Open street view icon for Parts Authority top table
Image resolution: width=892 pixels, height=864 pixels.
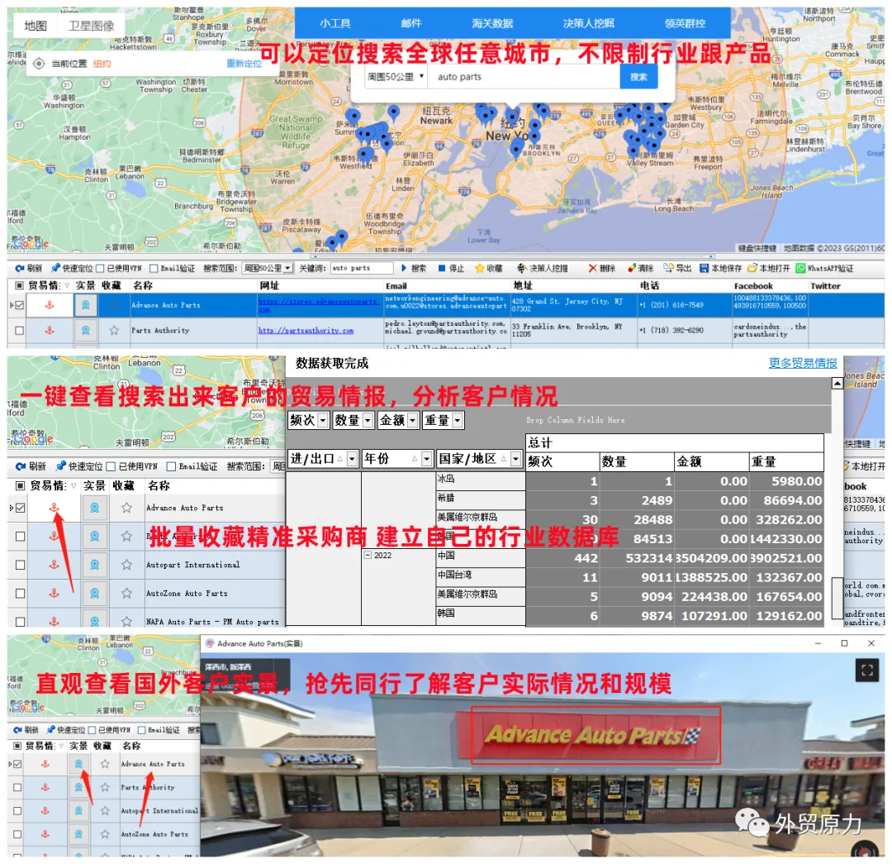coord(85,331)
